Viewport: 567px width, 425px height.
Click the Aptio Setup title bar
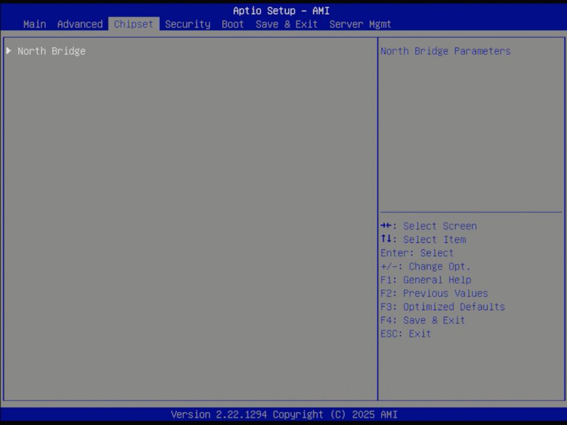283,11
